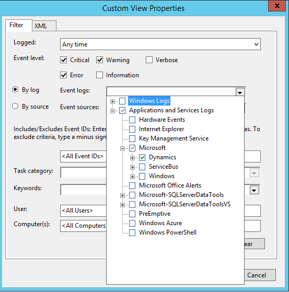The width and height of the screenshot is (289, 292).
Task: Enable the Verbose event level
Action: tap(149, 60)
